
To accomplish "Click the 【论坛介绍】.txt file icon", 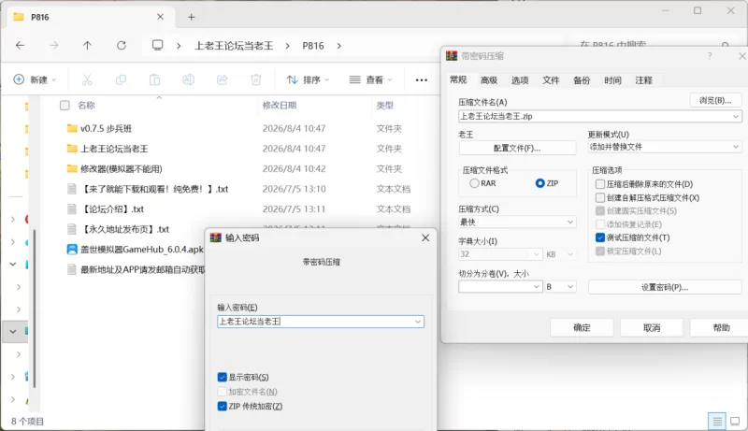I will (x=72, y=208).
